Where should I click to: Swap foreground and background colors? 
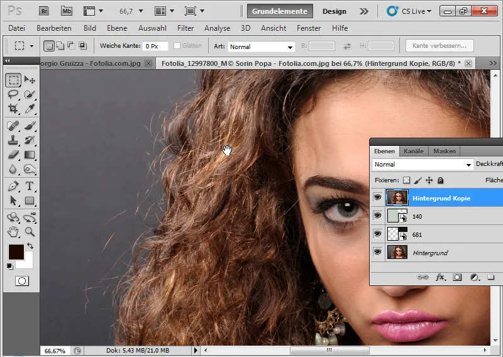(30, 246)
